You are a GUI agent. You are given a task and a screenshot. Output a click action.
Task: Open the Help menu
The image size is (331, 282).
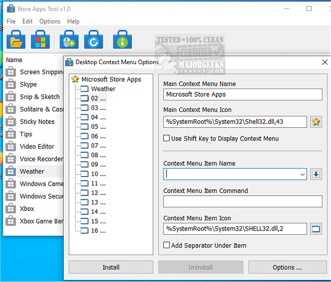pyautogui.click(x=73, y=21)
